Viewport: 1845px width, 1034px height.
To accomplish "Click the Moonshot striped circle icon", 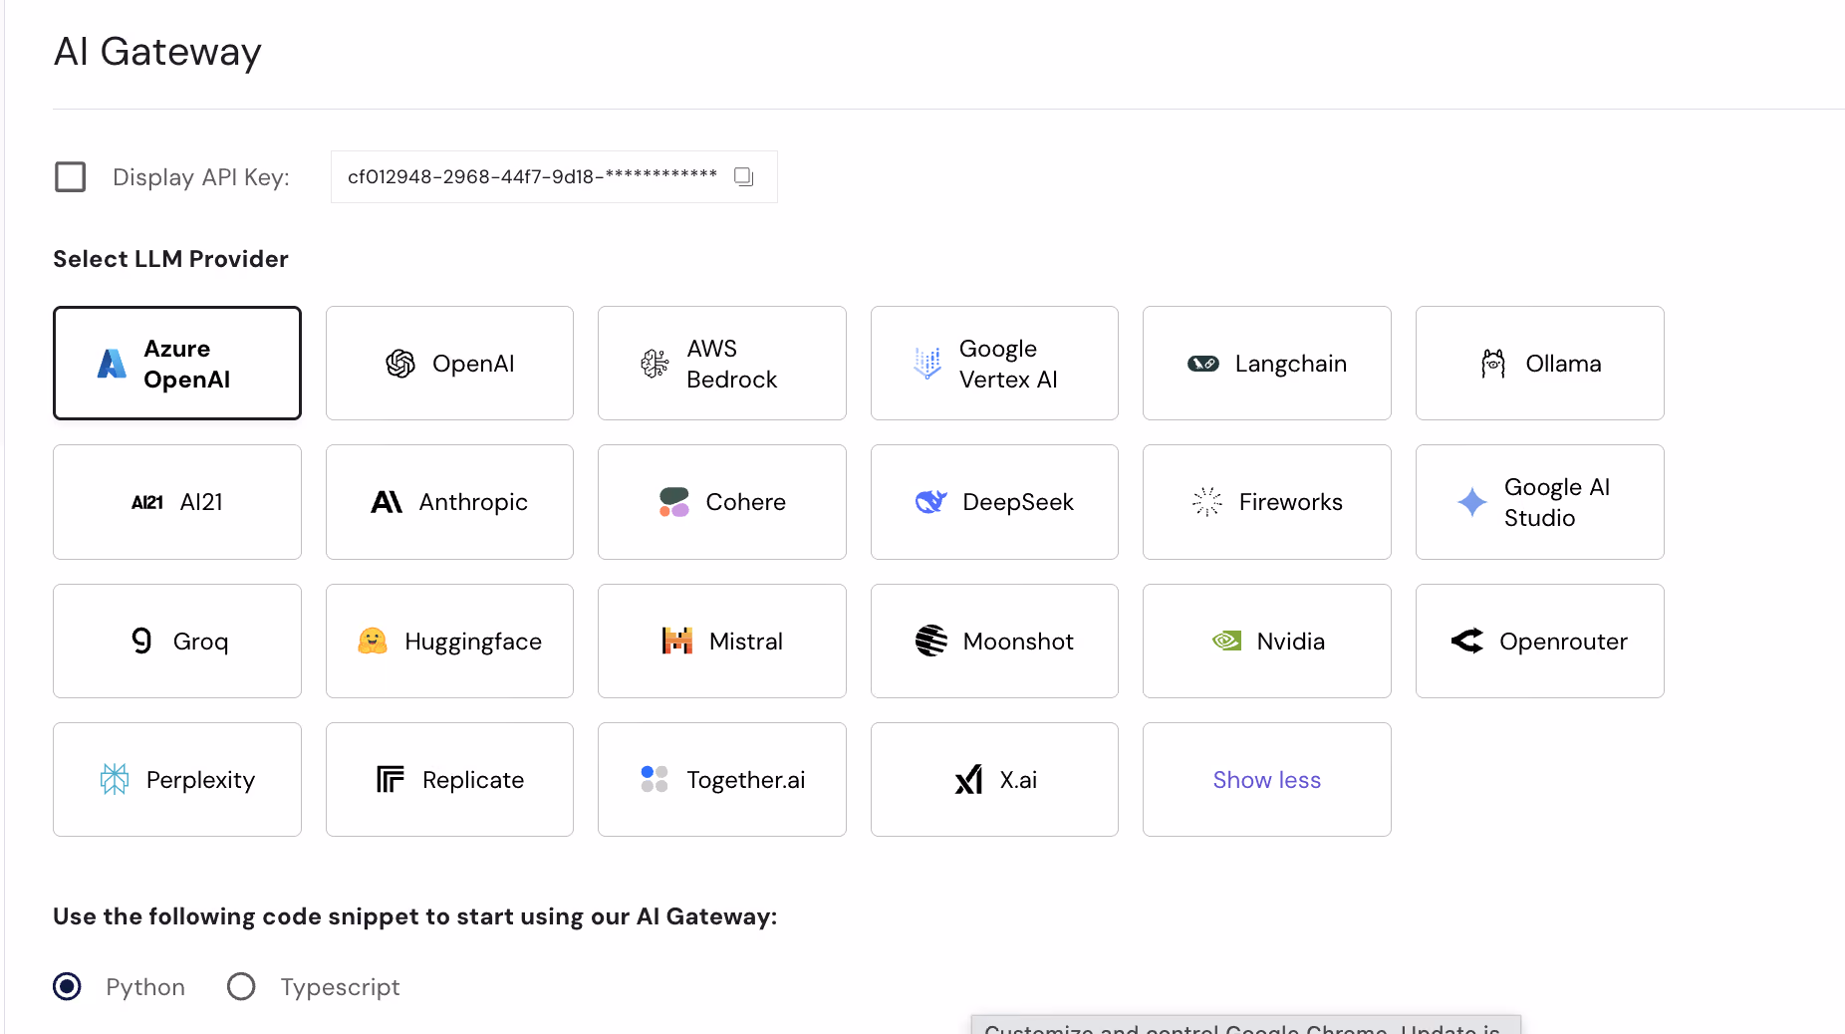I will click(931, 641).
